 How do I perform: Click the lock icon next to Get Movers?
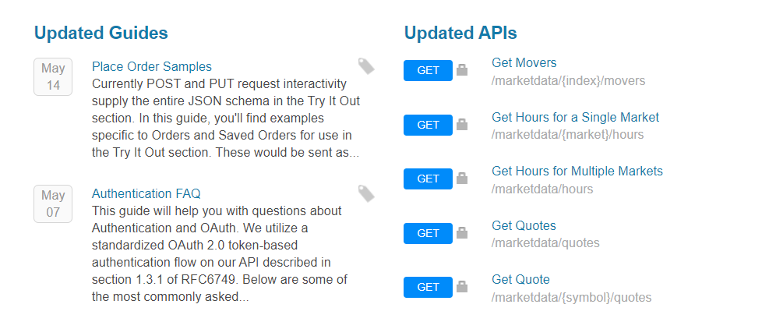[462, 70]
